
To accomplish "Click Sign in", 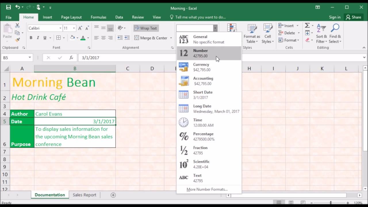I will tap(335, 17).
